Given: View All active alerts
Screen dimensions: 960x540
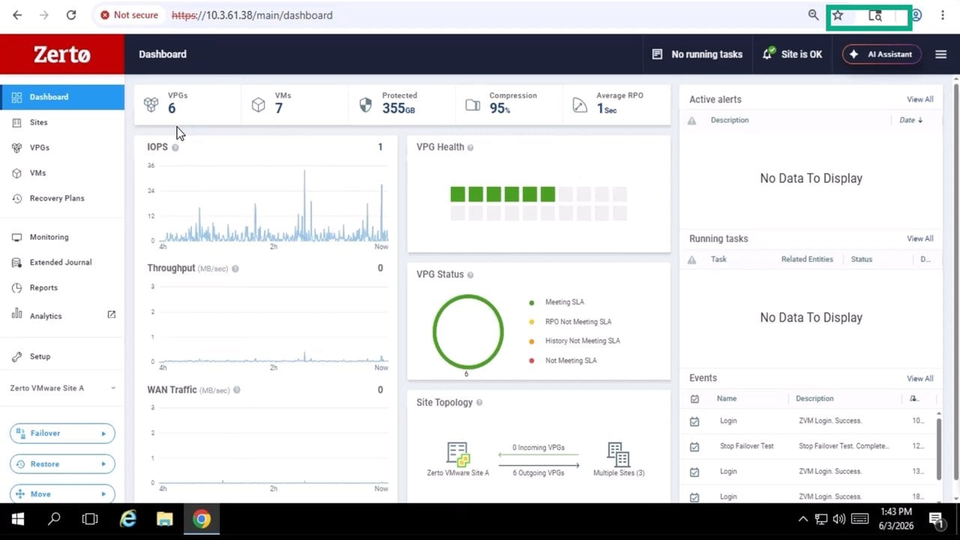Looking at the screenshot, I should click(919, 99).
